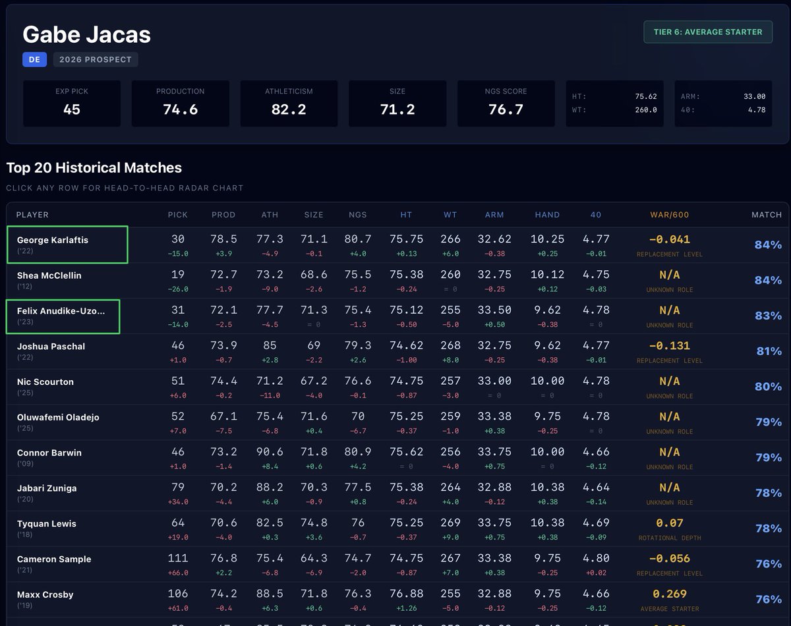Sort by the WT column header
Image resolution: width=791 pixels, height=626 pixels.
450,215
